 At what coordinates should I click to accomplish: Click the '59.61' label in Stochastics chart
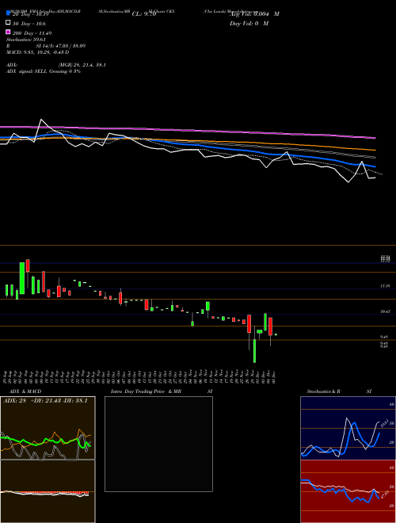tap(383, 424)
